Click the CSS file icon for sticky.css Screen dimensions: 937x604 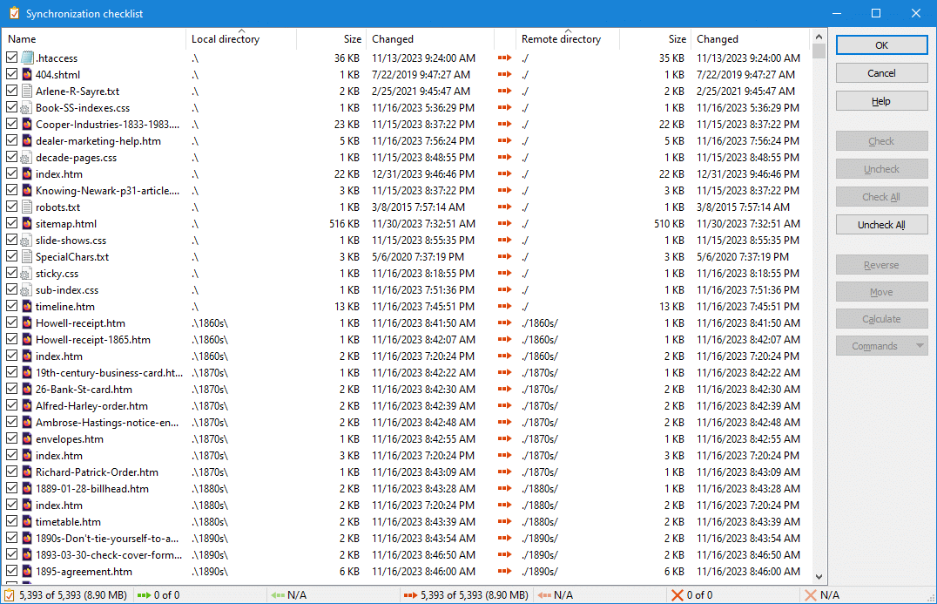pyautogui.click(x=27, y=274)
